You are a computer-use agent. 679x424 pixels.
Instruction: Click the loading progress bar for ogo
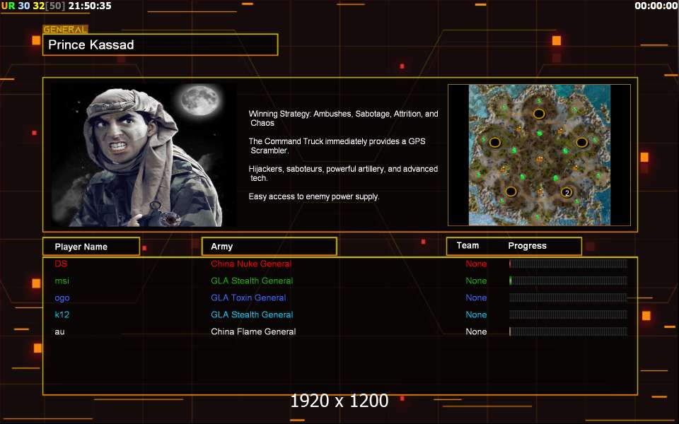coord(568,298)
